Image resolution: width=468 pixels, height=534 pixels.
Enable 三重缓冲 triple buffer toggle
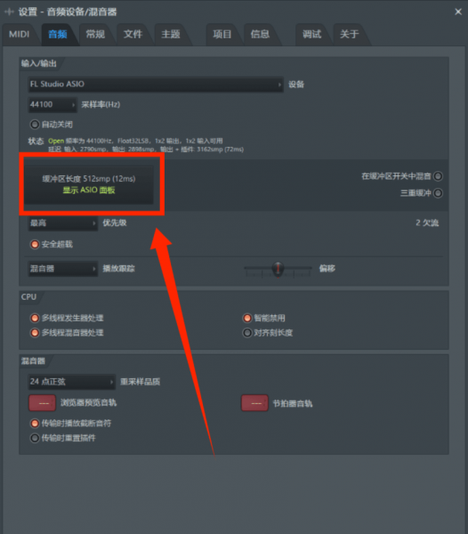point(438,193)
